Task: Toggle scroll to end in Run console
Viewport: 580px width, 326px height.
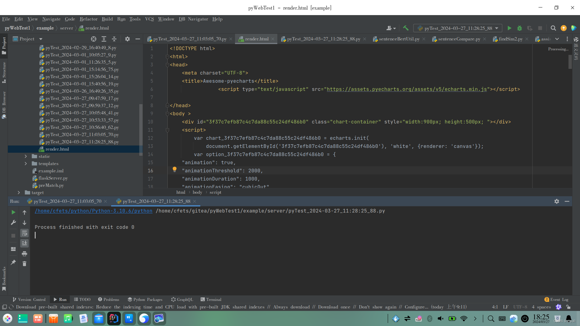Action: 24,243
